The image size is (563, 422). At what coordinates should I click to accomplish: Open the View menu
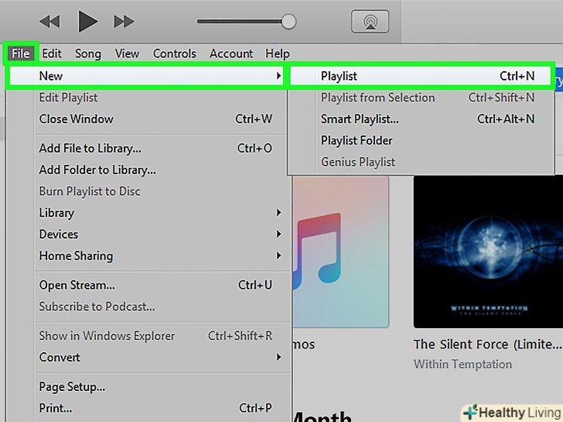[x=127, y=53]
